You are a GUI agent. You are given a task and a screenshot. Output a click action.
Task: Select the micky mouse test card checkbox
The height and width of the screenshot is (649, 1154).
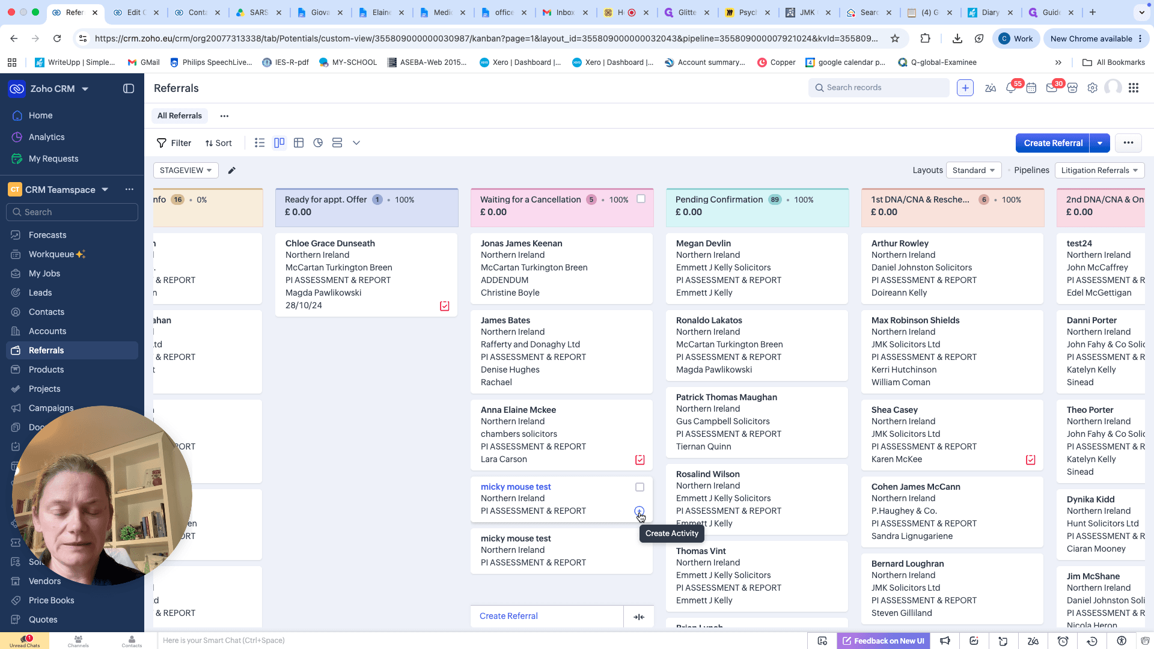point(640,487)
